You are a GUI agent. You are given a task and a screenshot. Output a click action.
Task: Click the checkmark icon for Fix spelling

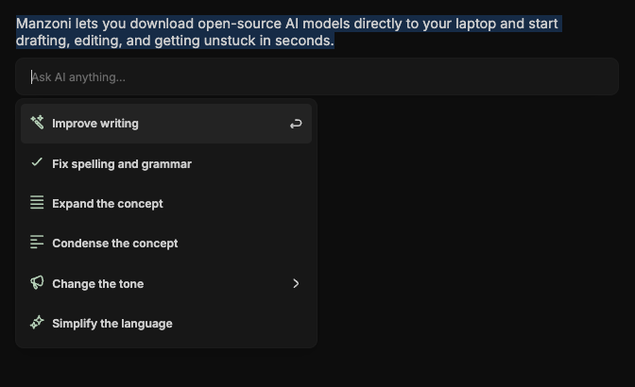(37, 163)
